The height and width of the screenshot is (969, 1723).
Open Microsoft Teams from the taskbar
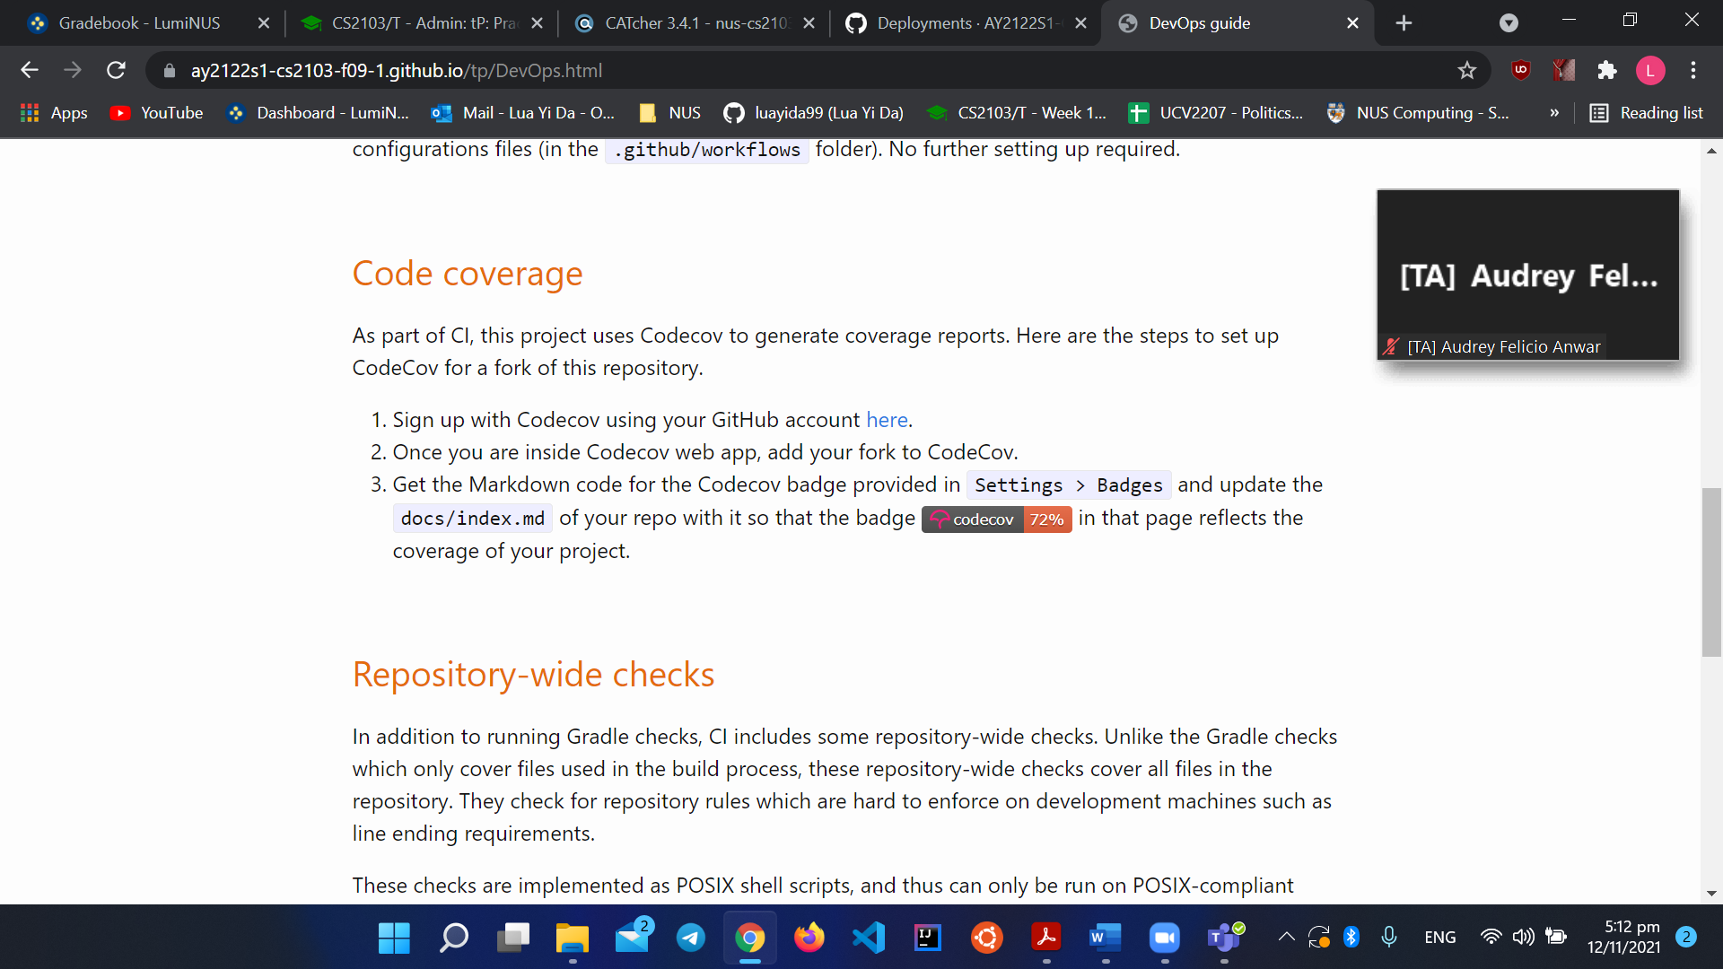point(1224,937)
